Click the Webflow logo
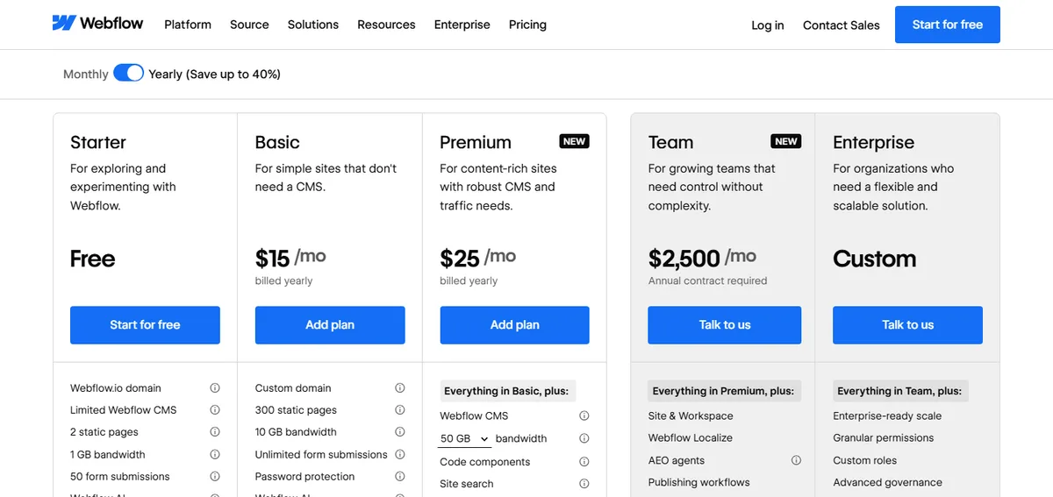 [x=97, y=24]
